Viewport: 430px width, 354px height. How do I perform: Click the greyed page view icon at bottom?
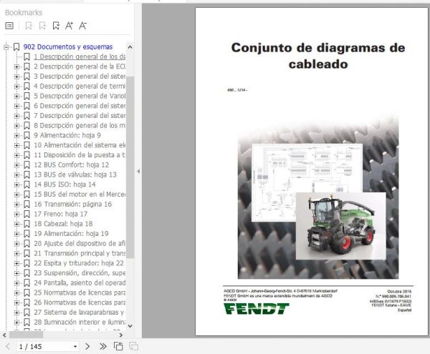[x=133, y=346]
